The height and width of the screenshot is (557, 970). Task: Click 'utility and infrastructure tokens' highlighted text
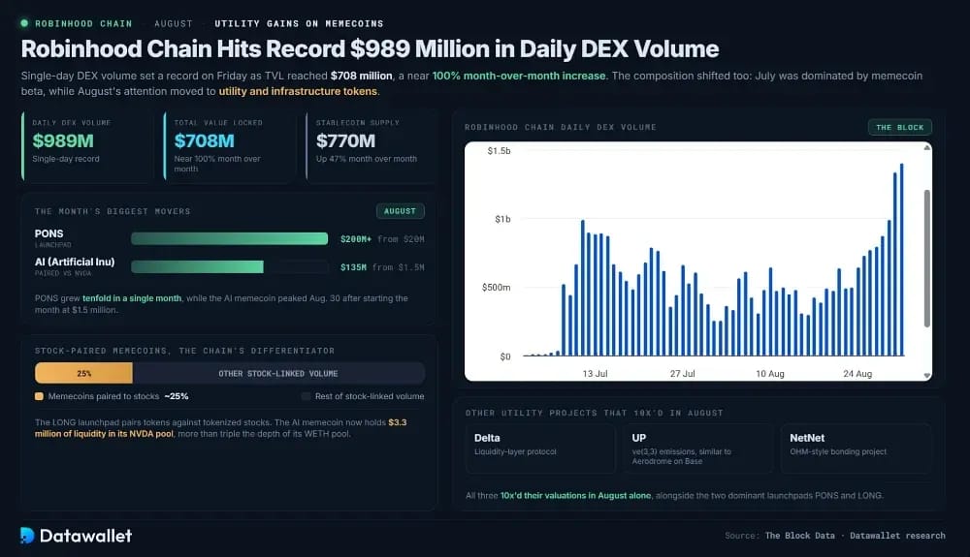tap(298, 91)
